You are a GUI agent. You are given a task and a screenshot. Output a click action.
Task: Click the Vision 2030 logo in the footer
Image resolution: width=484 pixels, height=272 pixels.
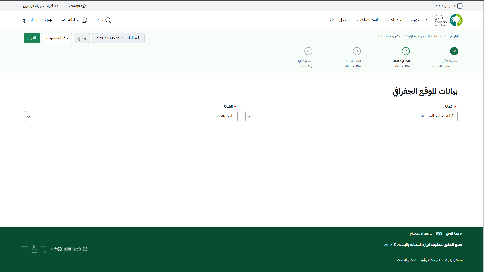[68, 249]
